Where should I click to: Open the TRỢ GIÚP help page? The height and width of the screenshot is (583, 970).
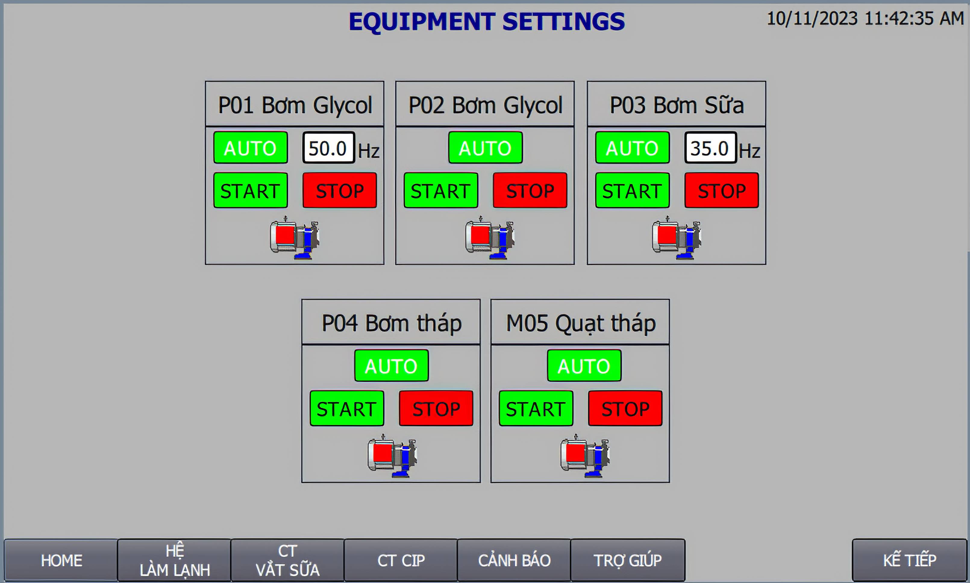click(627, 560)
